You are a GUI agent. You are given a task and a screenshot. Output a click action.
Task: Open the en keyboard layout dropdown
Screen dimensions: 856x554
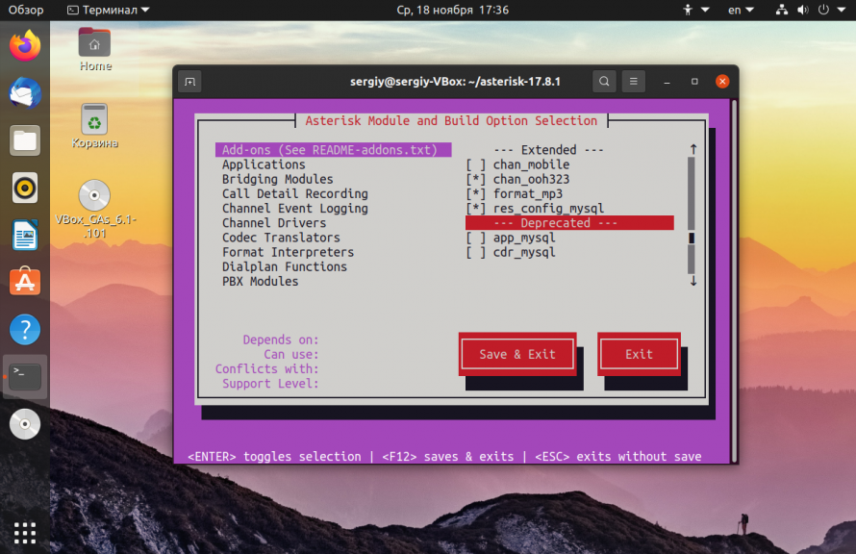[x=741, y=10]
